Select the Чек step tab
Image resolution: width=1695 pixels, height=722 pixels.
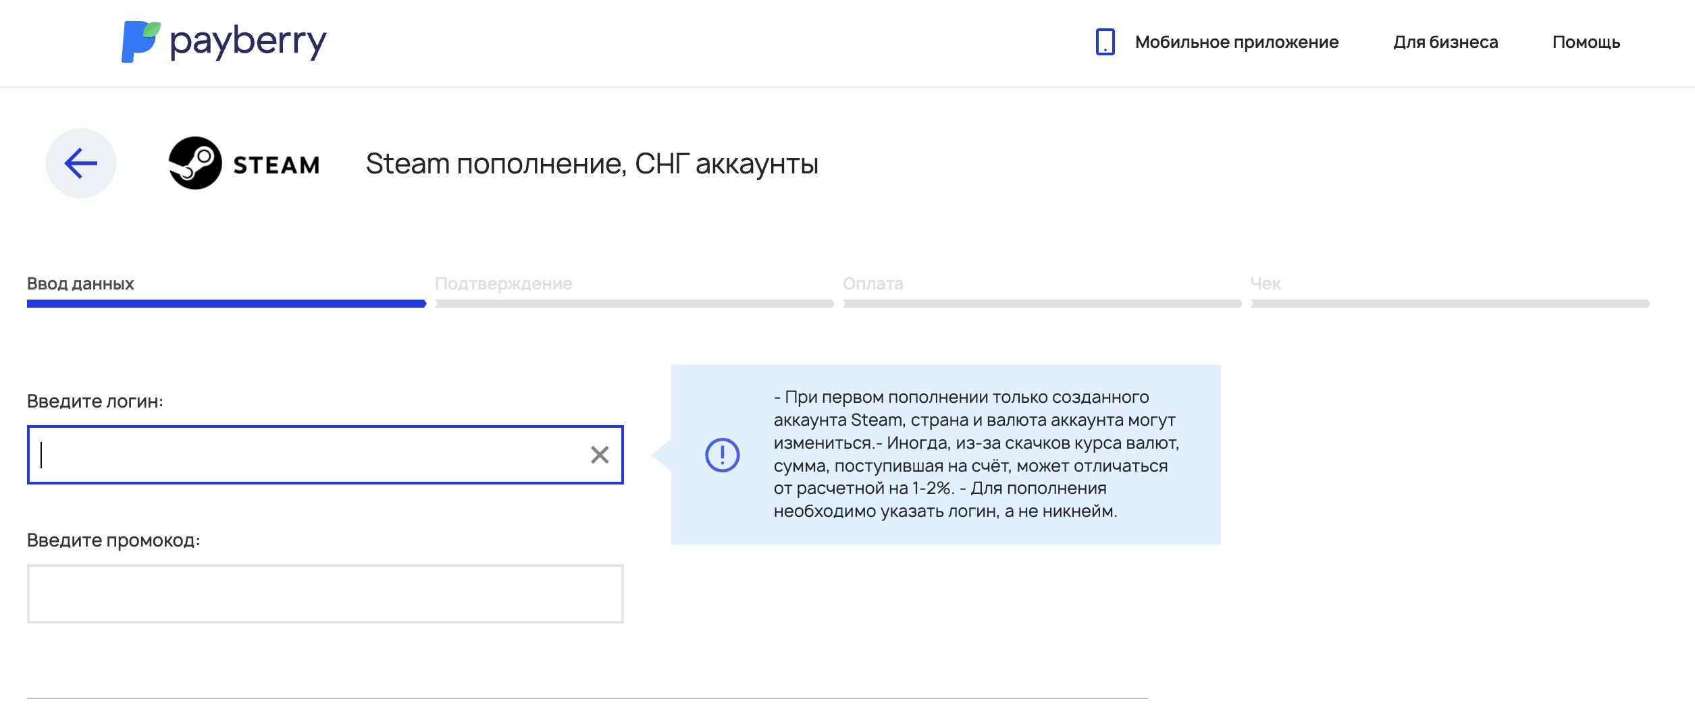click(x=1265, y=283)
